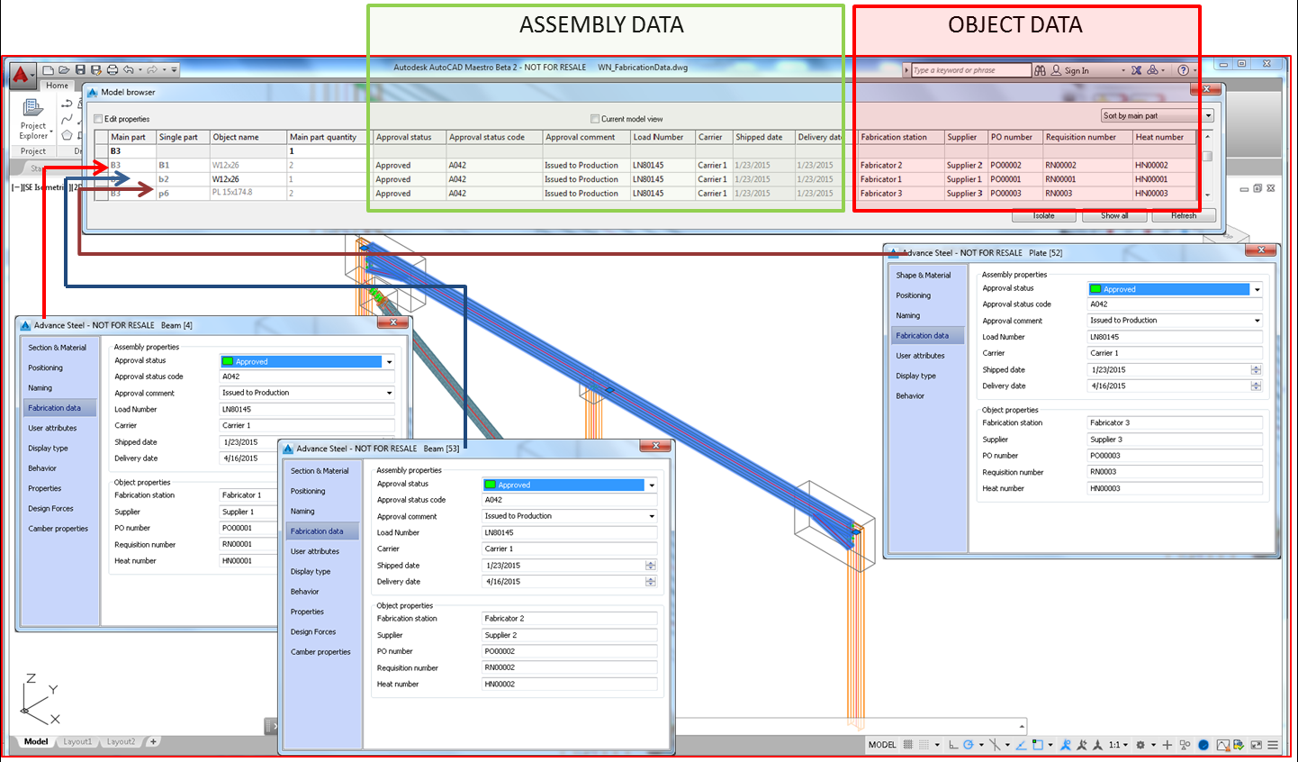1298x762 pixels.
Task: Open the Project Explorer tool
Action: [x=33, y=120]
